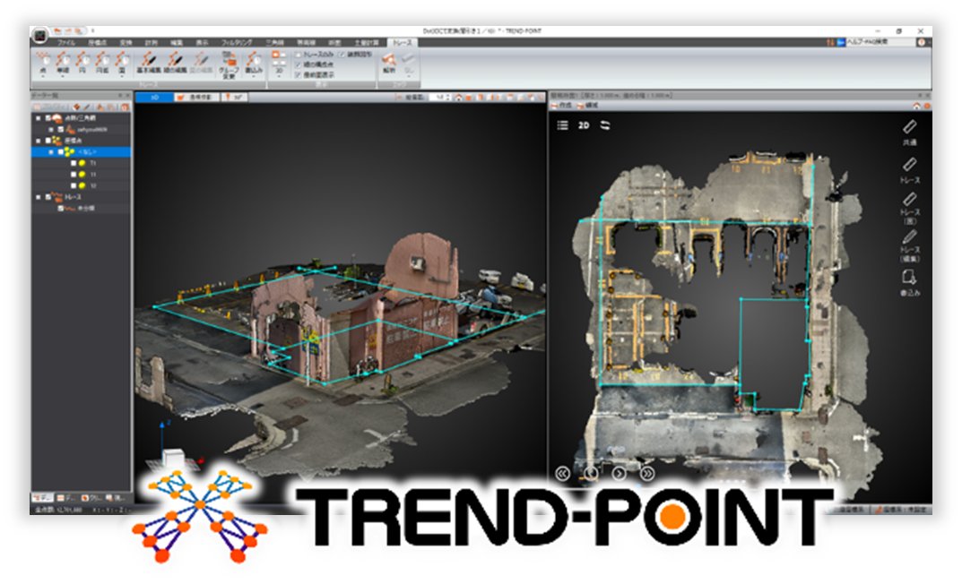Click the magnification value spinner field
This screenshot has width=962, height=584.
click(439, 98)
